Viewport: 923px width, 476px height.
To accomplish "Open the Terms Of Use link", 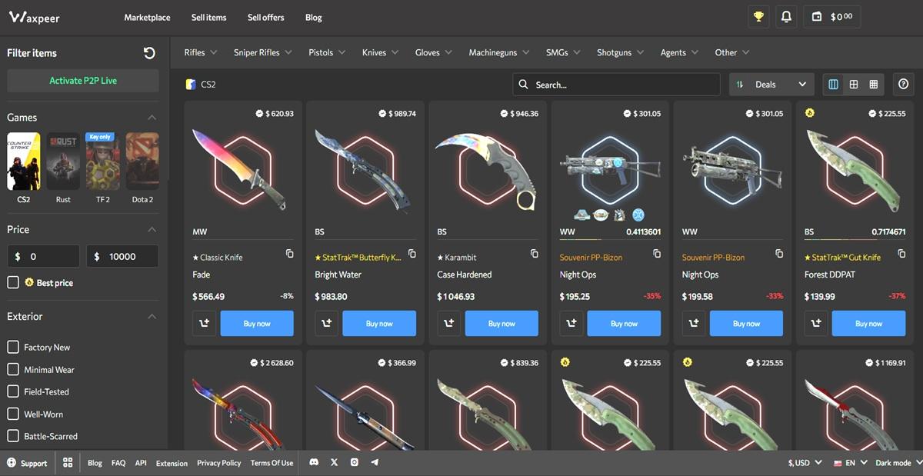I will [x=272, y=463].
